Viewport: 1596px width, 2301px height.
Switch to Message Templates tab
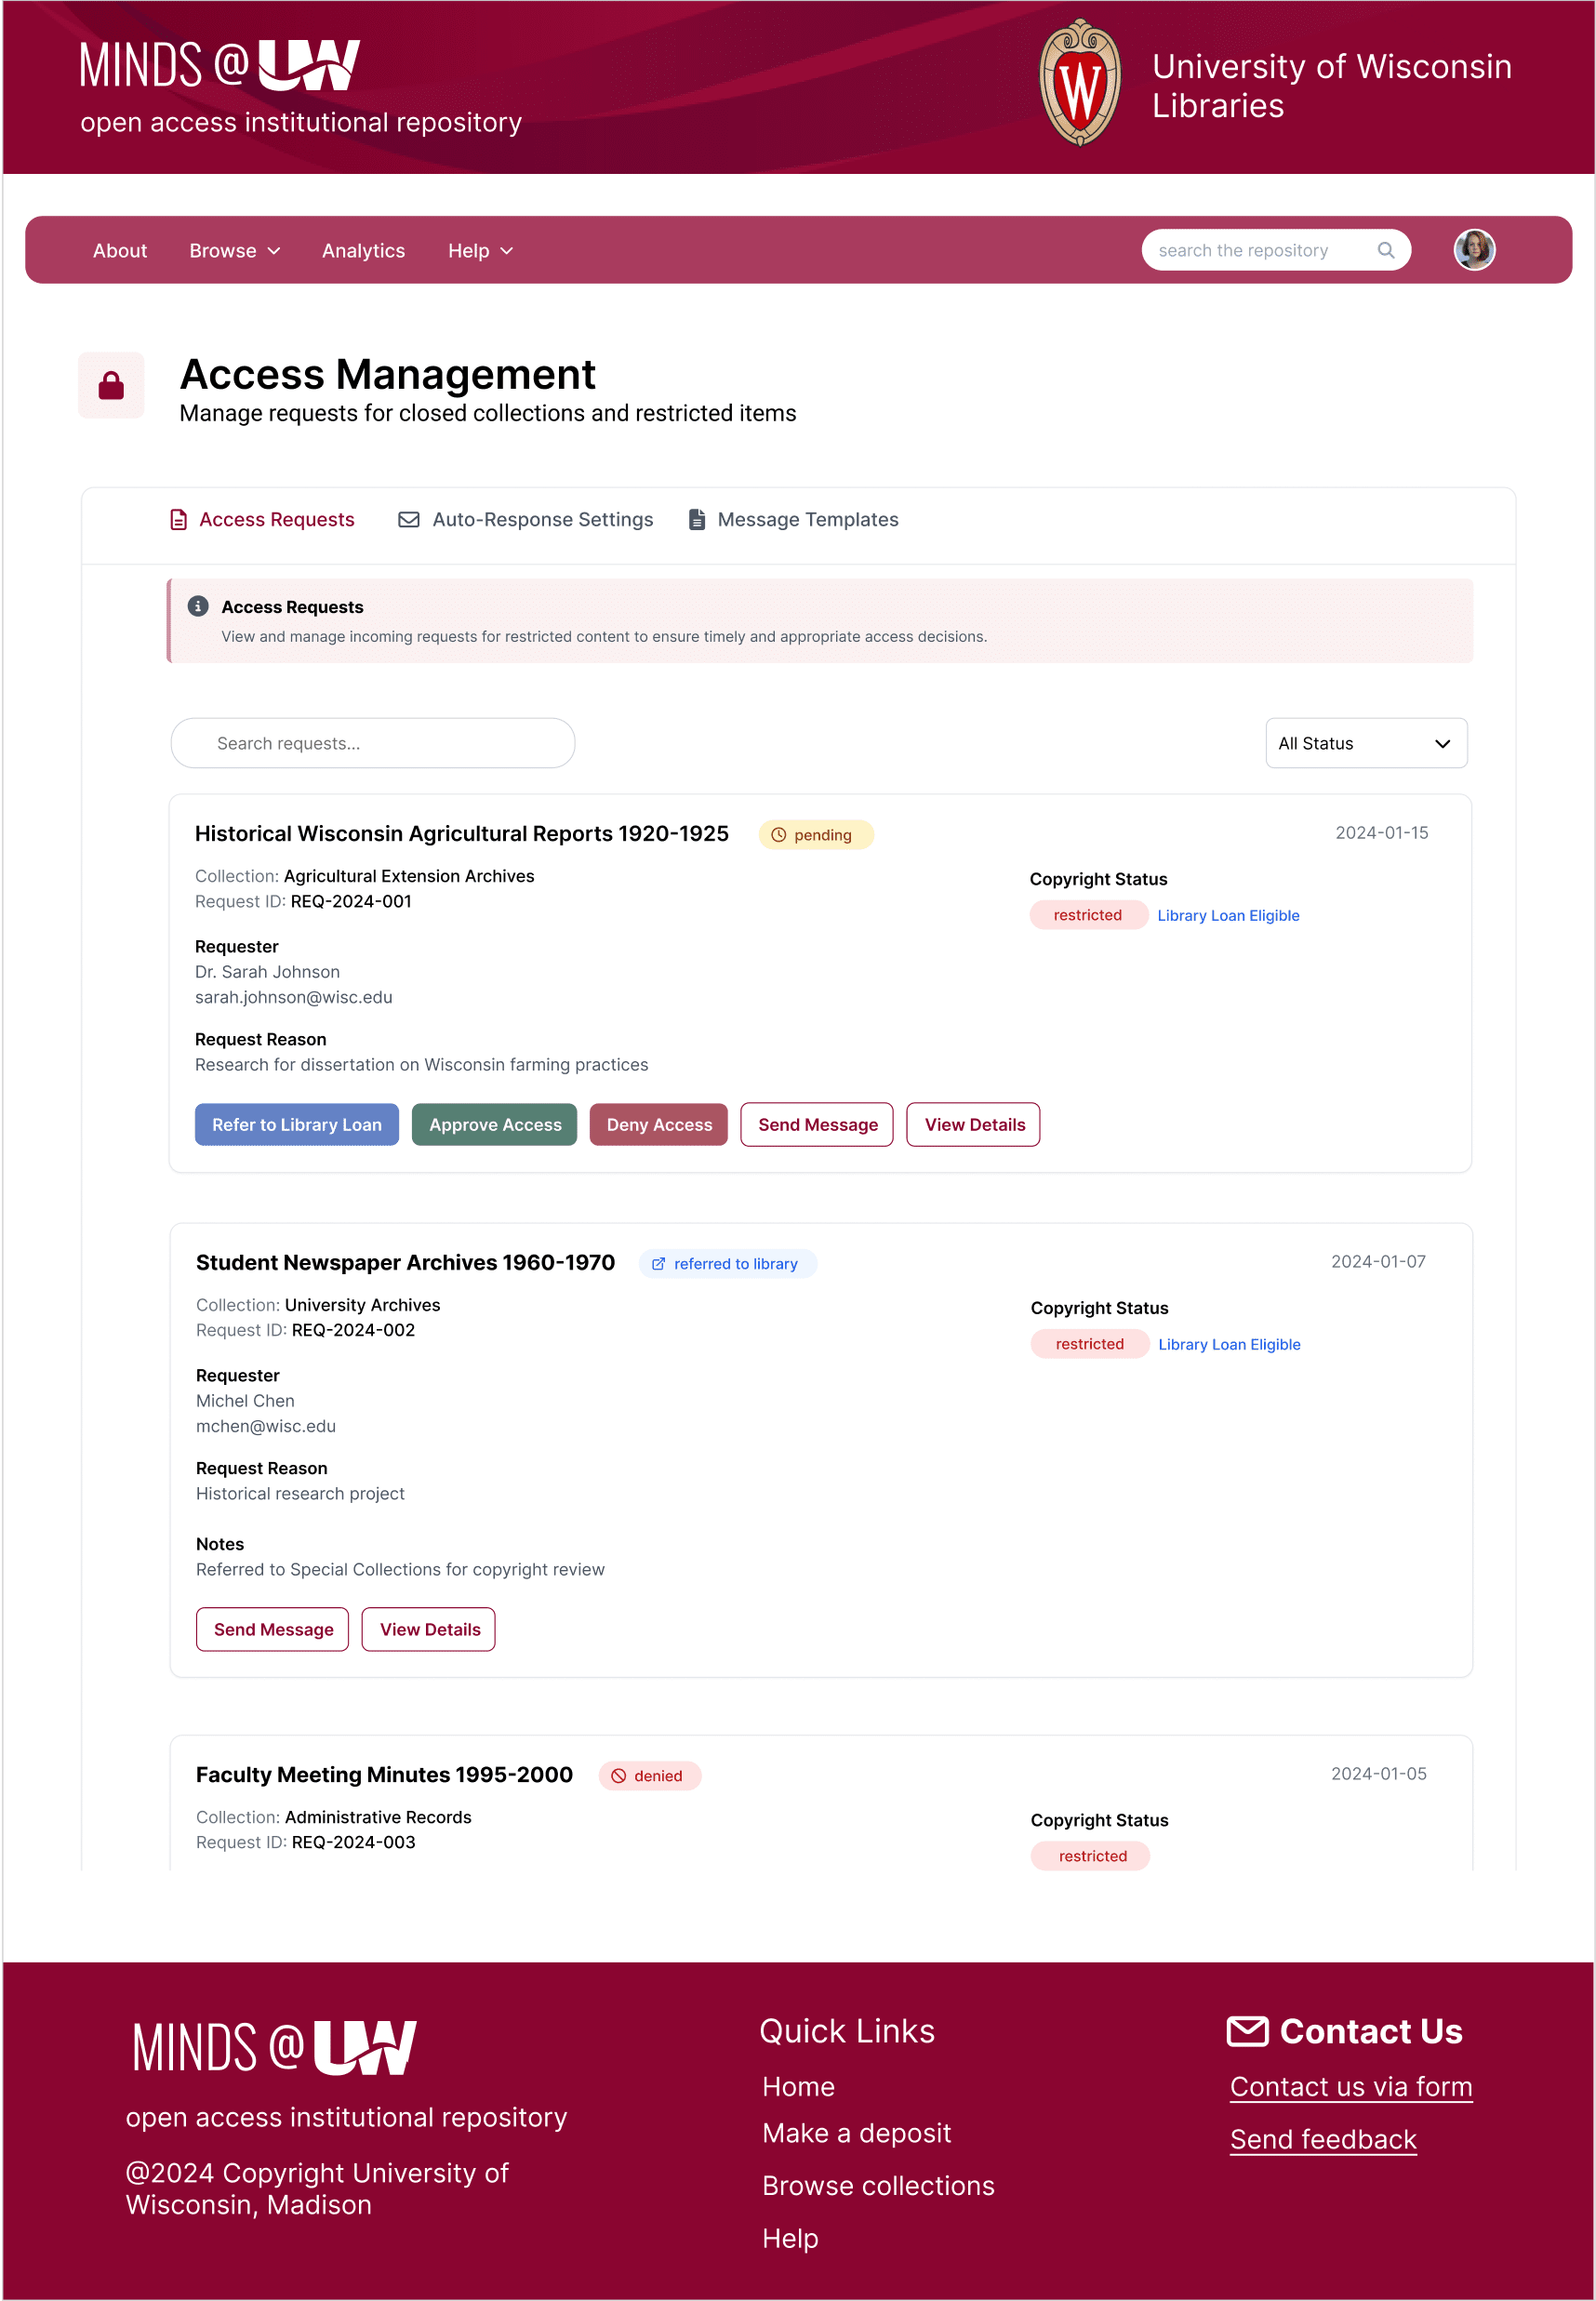(x=794, y=520)
